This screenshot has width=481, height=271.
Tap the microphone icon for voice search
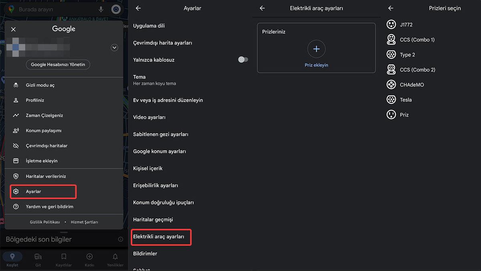coord(101,8)
